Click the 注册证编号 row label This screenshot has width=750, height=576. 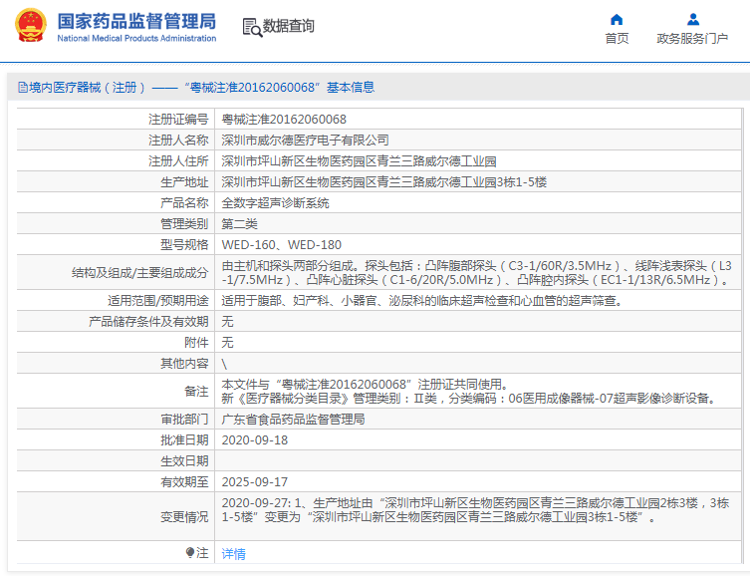pos(178,120)
